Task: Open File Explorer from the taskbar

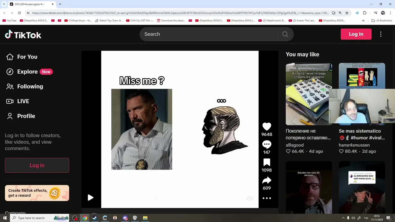Action: pyautogui.click(x=145, y=218)
